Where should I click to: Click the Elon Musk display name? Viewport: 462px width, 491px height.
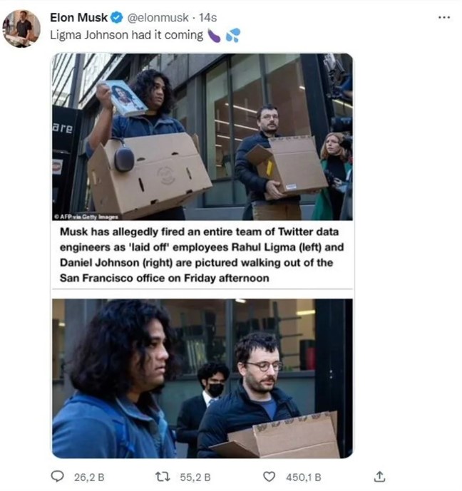(x=78, y=18)
